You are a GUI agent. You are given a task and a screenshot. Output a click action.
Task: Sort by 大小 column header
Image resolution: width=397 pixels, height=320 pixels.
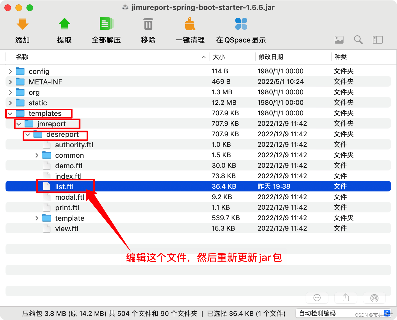[219, 57]
